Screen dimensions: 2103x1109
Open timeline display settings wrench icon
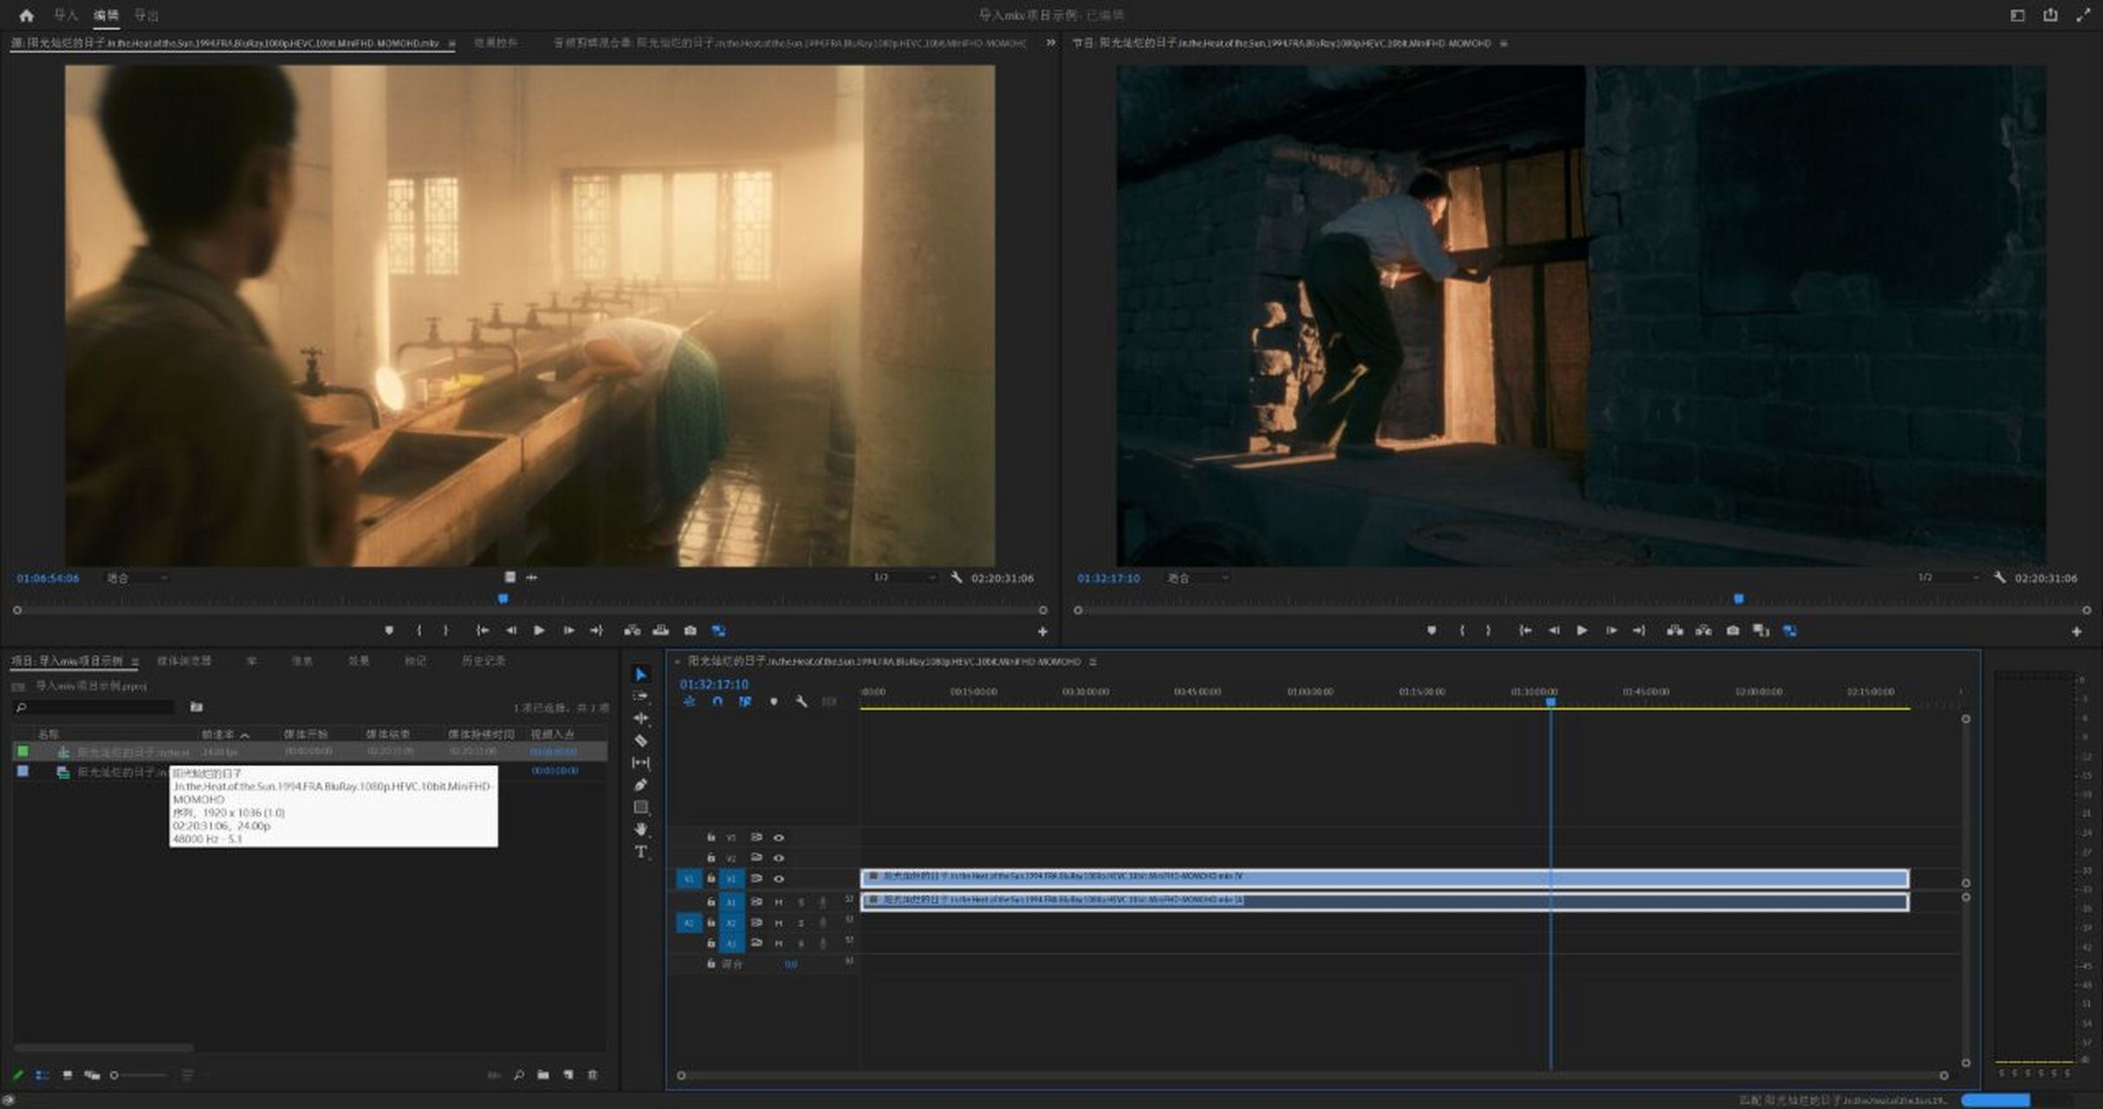pyautogui.click(x=802, y=701)
